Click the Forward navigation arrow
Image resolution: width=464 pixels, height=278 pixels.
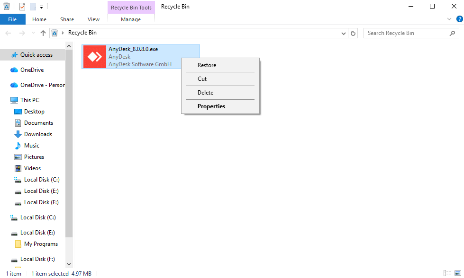tap(22, 33)
